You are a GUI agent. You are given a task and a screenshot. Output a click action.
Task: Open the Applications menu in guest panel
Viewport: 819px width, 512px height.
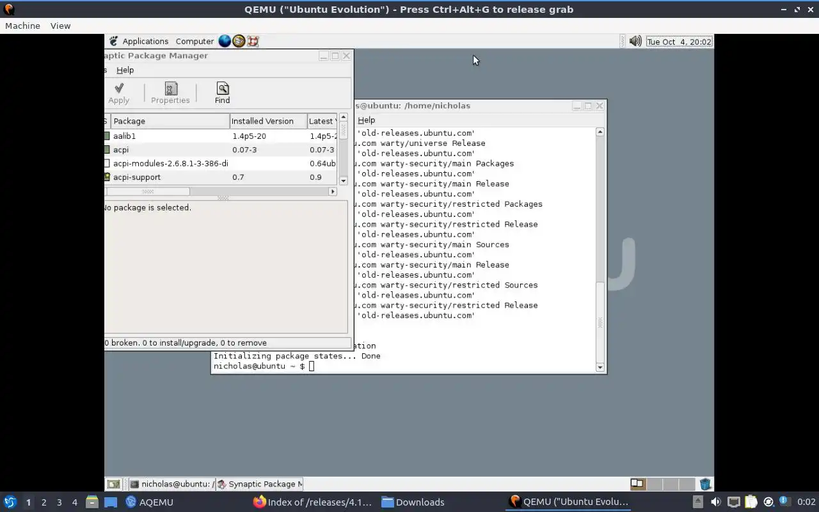point(145,41)
